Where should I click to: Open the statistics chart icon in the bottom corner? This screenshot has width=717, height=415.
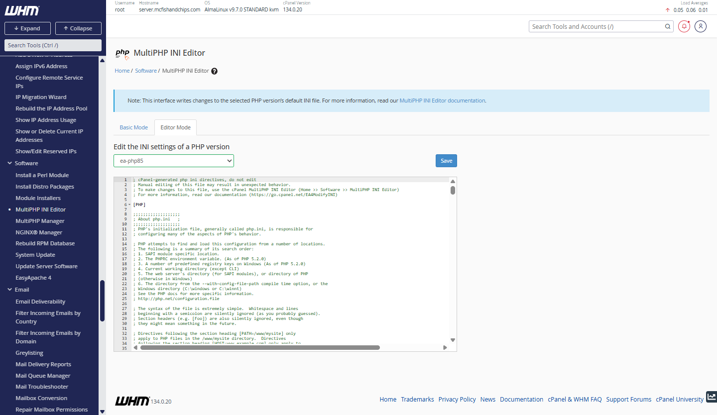coord(712,397)
